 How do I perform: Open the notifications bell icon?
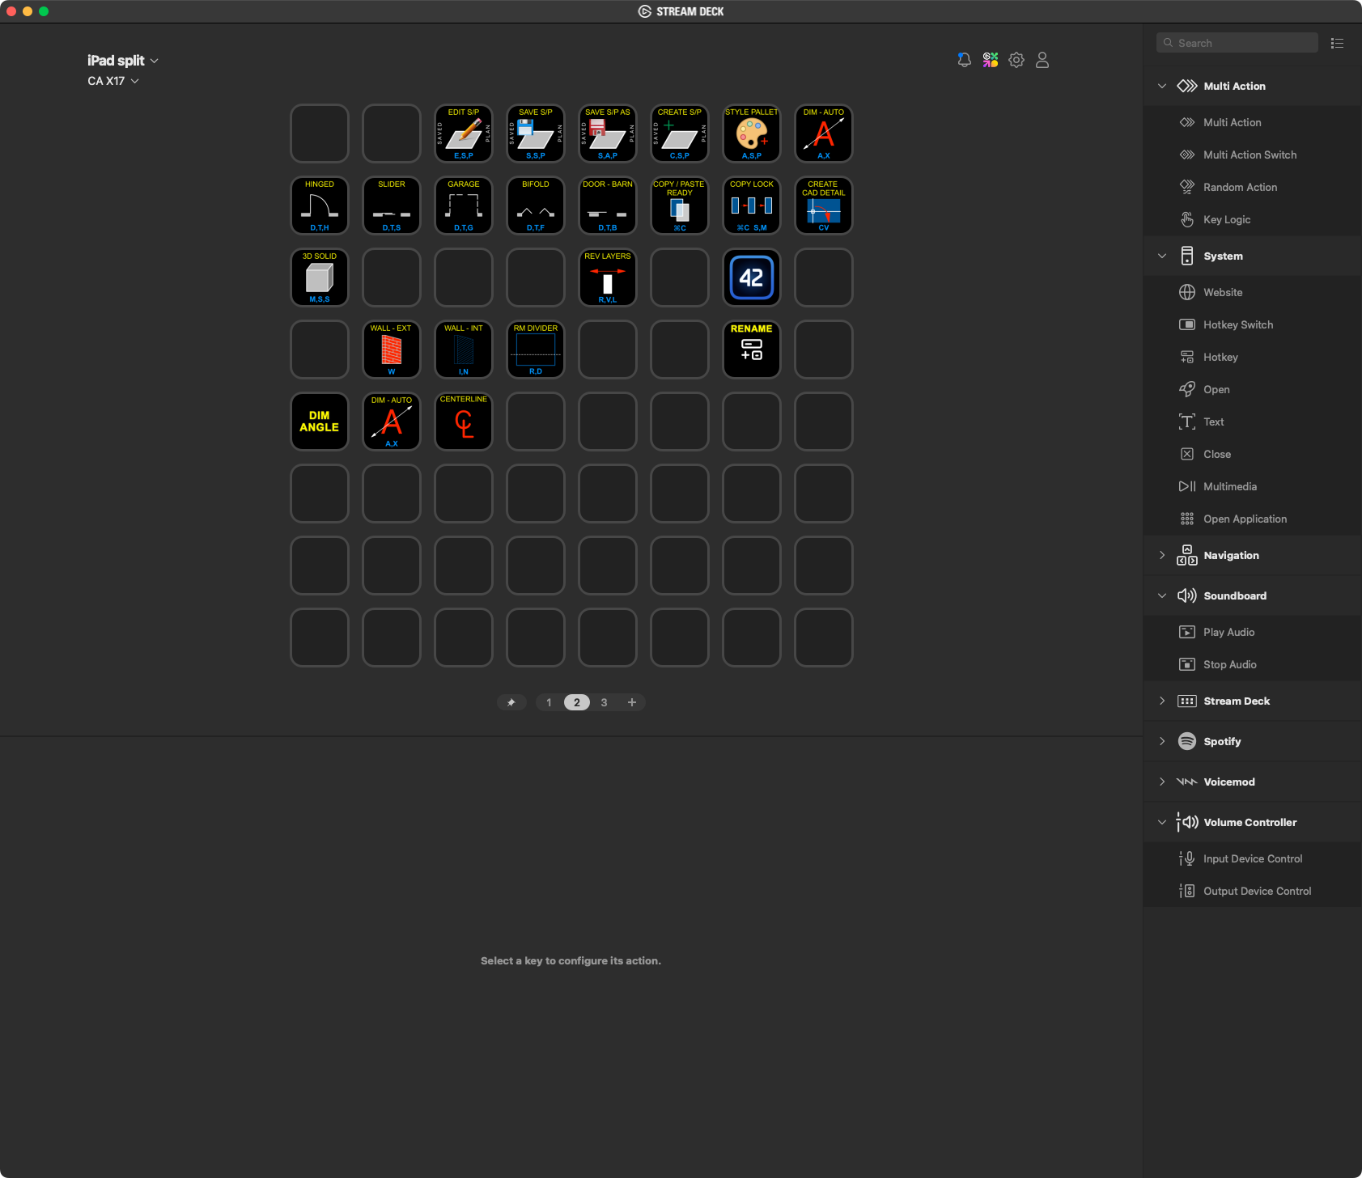click(x=964, y=60)
